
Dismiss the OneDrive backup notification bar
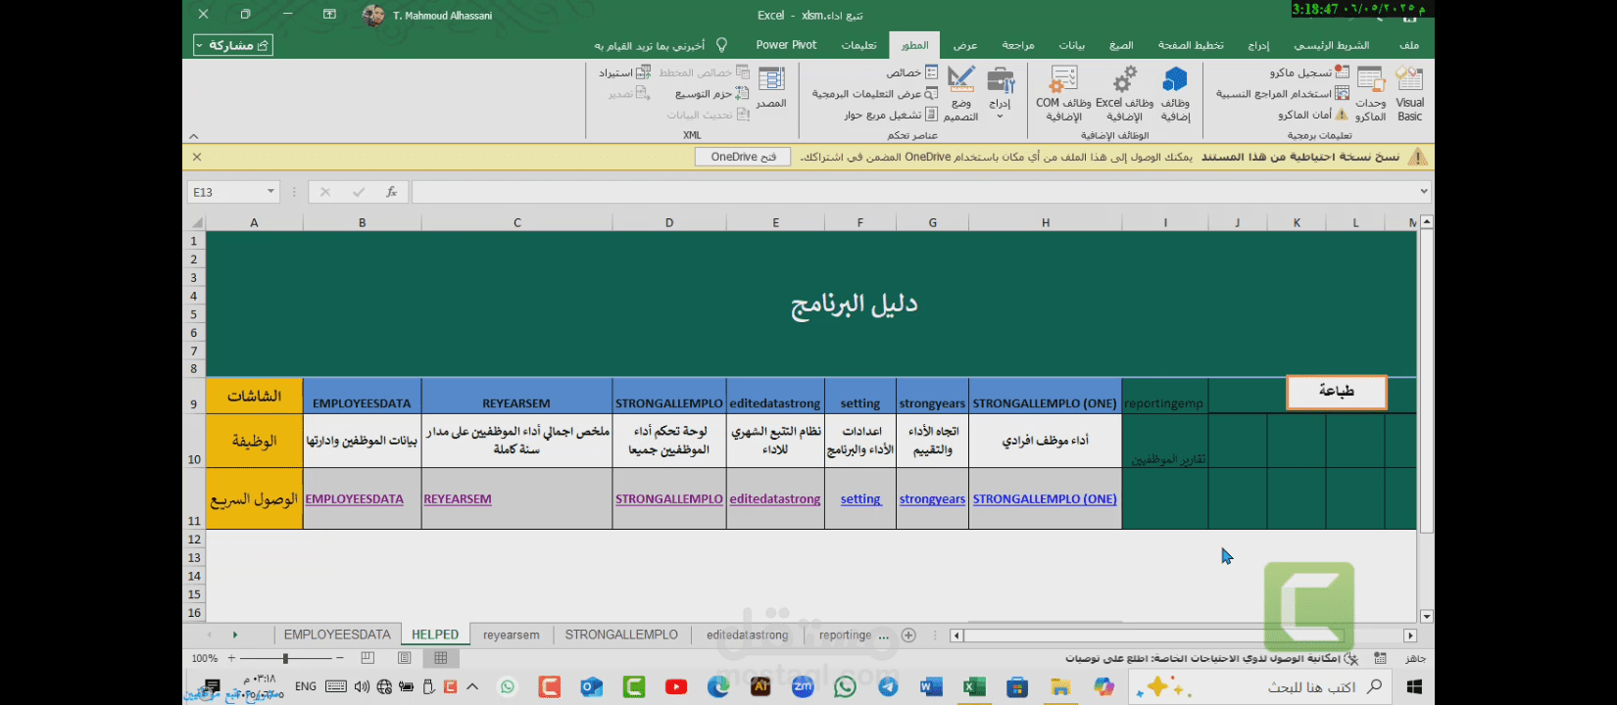click(x=197, y=157)
